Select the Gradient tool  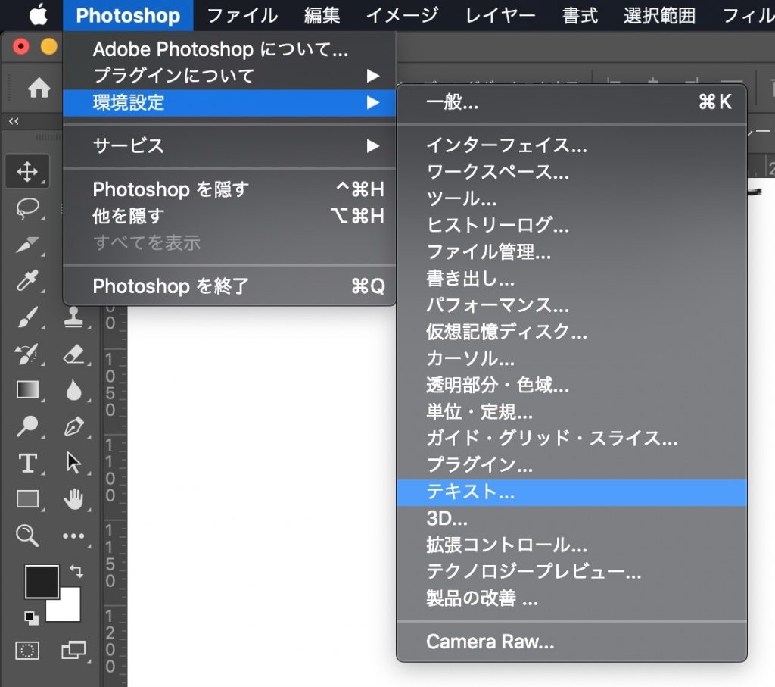coord(27,390)
